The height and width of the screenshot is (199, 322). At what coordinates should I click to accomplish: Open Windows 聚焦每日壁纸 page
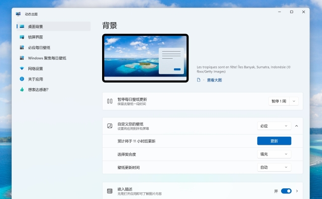pos(54,58)
